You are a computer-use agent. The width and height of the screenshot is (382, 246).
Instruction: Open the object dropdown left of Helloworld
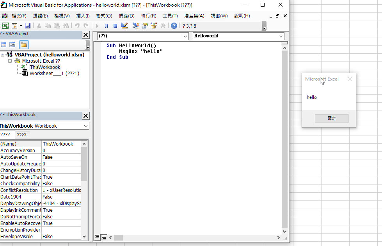coord(185,36)
